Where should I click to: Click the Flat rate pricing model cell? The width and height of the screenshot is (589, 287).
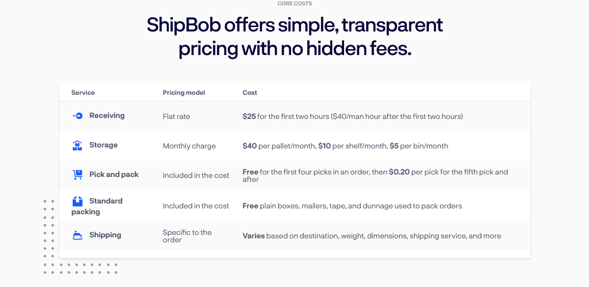pos(176,116)
